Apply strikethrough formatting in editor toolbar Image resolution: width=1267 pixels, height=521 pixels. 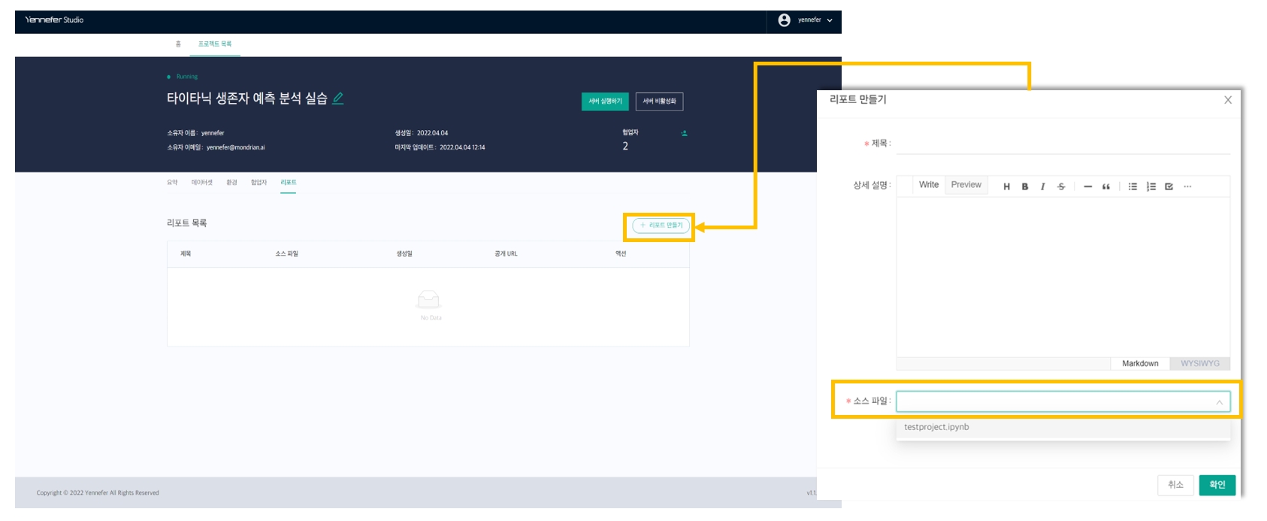[1061, 186]
